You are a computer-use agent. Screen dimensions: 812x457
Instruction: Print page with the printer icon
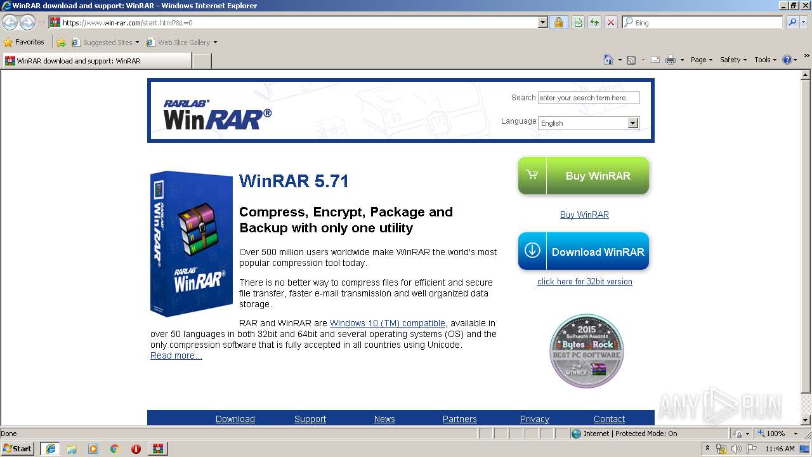pyautogui.click(x=671, y=60)
